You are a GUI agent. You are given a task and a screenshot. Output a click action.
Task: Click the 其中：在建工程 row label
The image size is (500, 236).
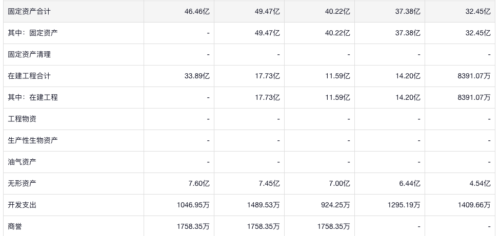[x=33, y=97]
